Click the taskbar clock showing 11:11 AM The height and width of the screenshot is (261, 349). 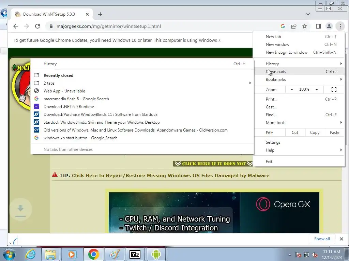pos(332,254)
